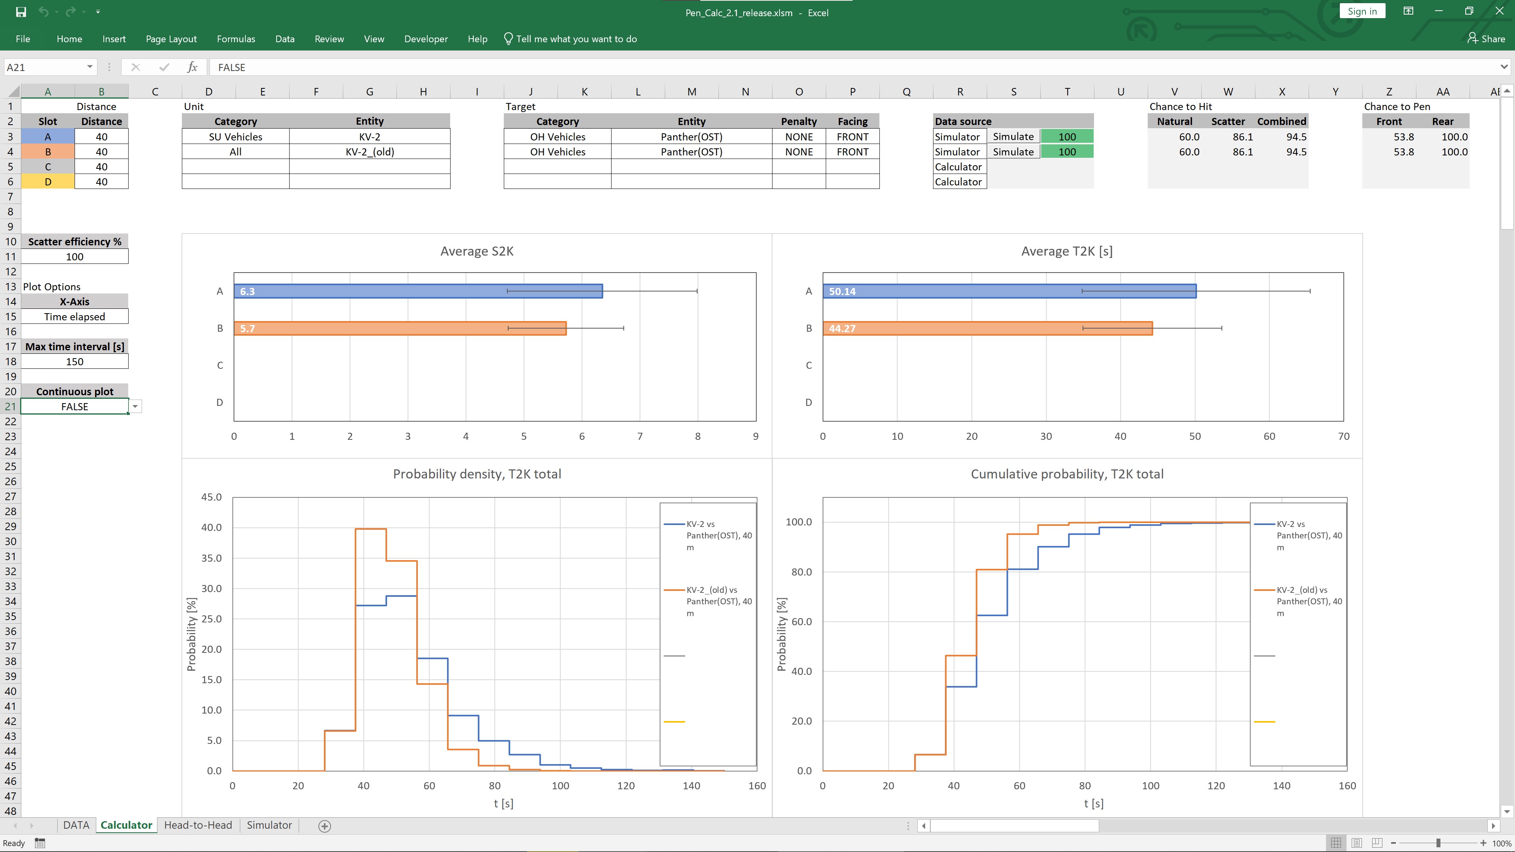Click the Share button
Screen dimensions: 1515x852
(1486, 39)
